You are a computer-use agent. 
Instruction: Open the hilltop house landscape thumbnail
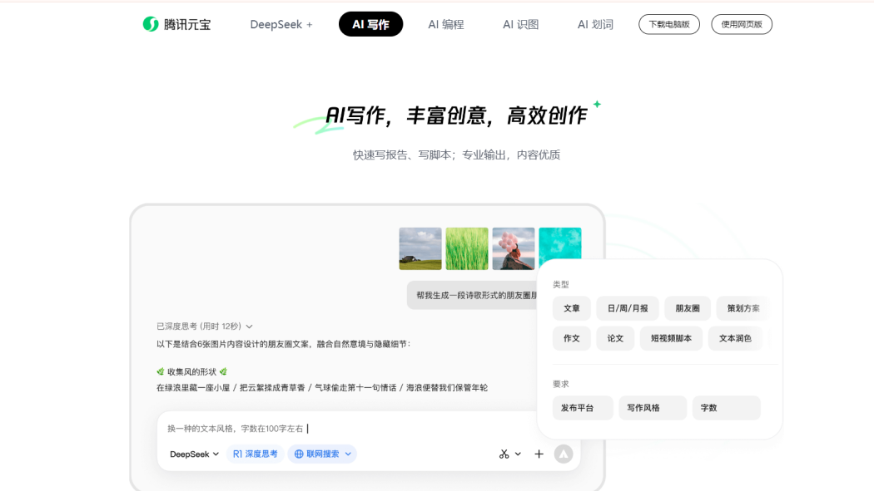tap(420, 248)
